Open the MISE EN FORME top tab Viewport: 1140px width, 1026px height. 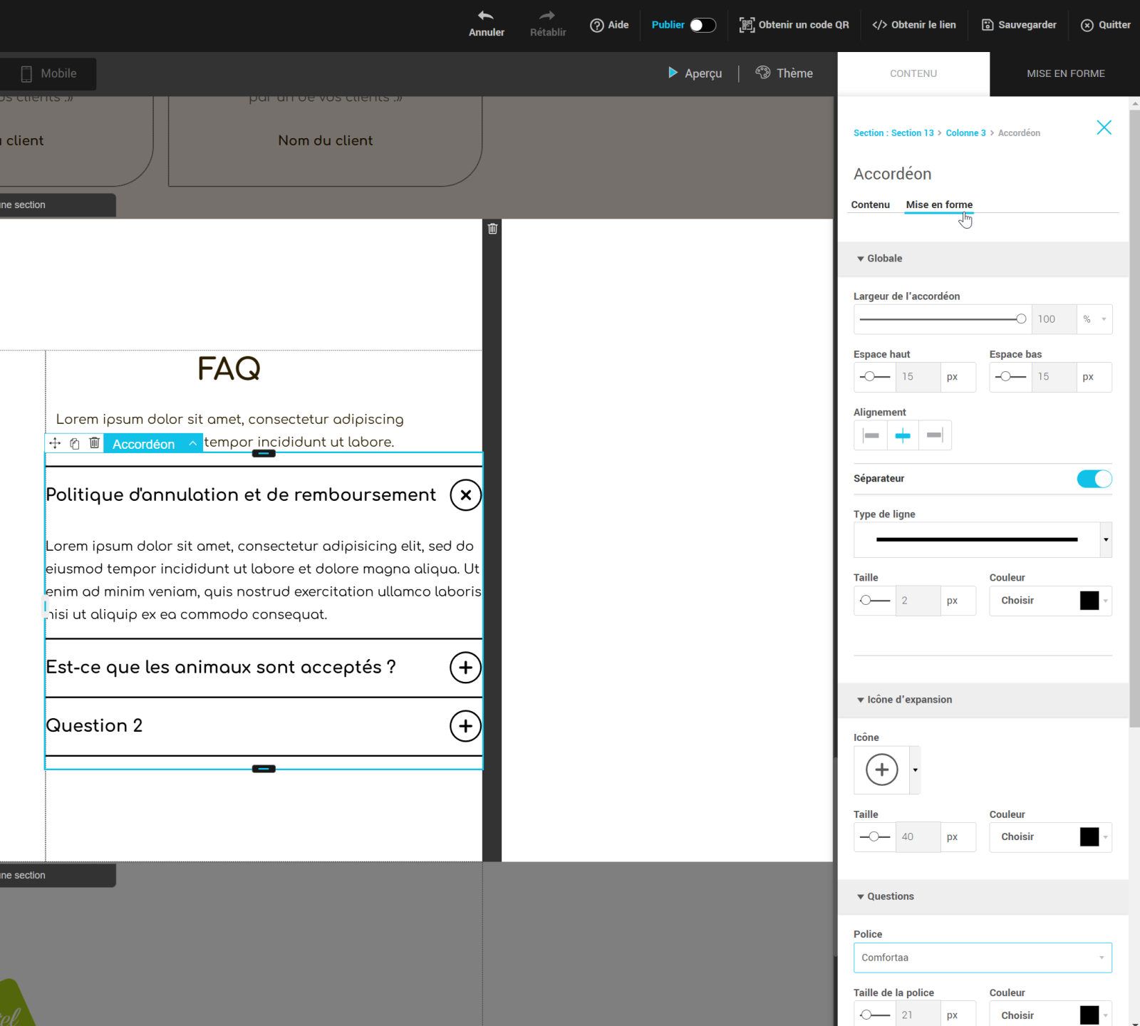coord(1065,73)
